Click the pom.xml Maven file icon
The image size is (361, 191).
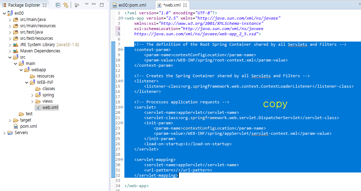pyautogui.click(x=16, y=126)
